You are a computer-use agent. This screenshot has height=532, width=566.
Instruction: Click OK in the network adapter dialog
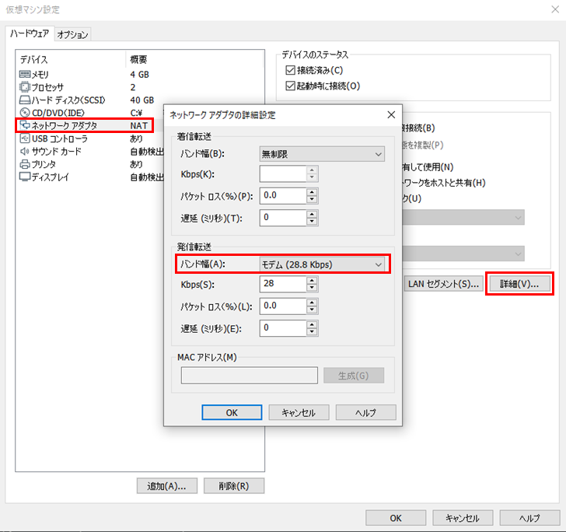232,412
